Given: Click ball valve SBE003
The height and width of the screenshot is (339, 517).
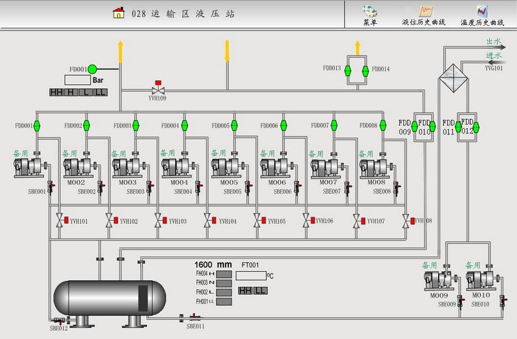Looking at the screenshot, I should 150,188.
